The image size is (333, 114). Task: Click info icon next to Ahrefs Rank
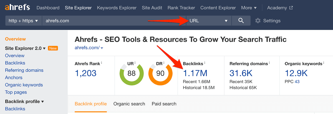(x=102, y=63)
